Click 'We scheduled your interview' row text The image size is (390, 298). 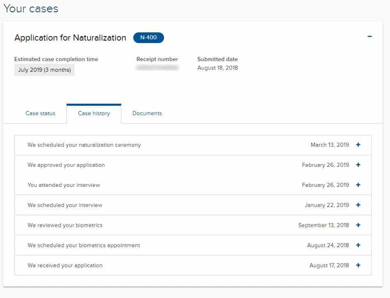pyautogui.click(x=65, y=205)
